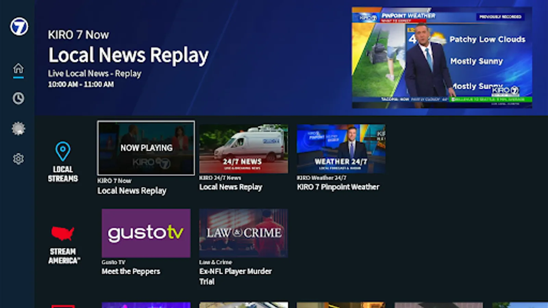This screenshot has height=308, width=548.
Task: Select the Stream America map icon
Action: pyautogui.click(x=63, y=233)
